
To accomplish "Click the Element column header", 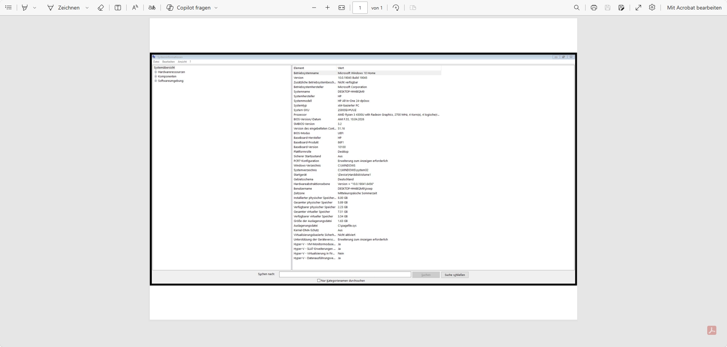I will pyautogui.click(x=314, y=68).
